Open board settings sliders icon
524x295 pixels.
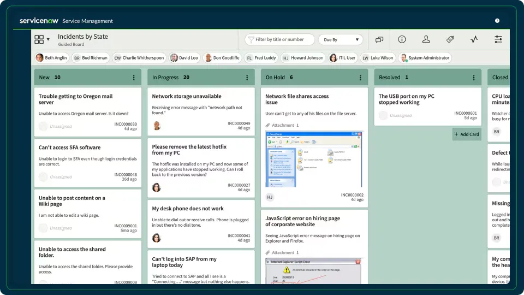point(498,39)
